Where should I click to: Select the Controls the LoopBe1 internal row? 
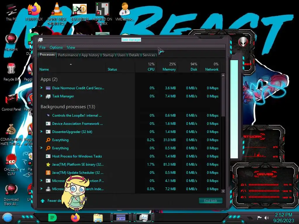tap(129, 116)
